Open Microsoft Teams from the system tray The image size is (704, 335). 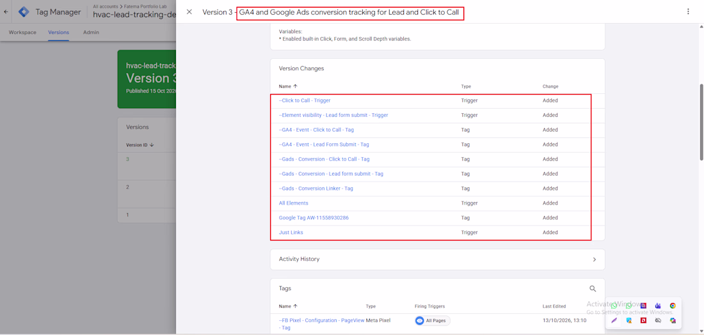pos(658,306)
